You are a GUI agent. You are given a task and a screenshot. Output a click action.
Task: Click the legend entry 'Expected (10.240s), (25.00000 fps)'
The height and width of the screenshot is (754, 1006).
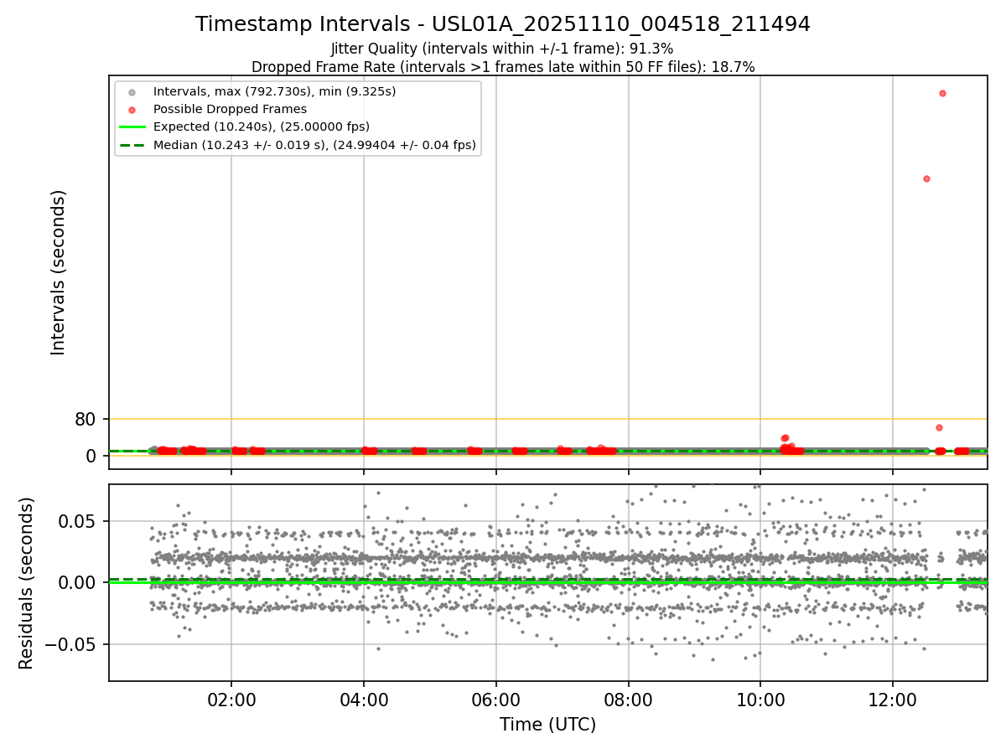261,127
